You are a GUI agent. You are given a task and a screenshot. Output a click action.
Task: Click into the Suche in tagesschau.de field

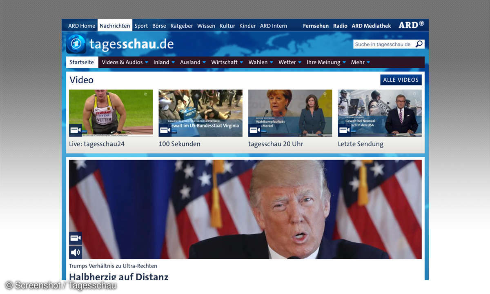(384, 44)
